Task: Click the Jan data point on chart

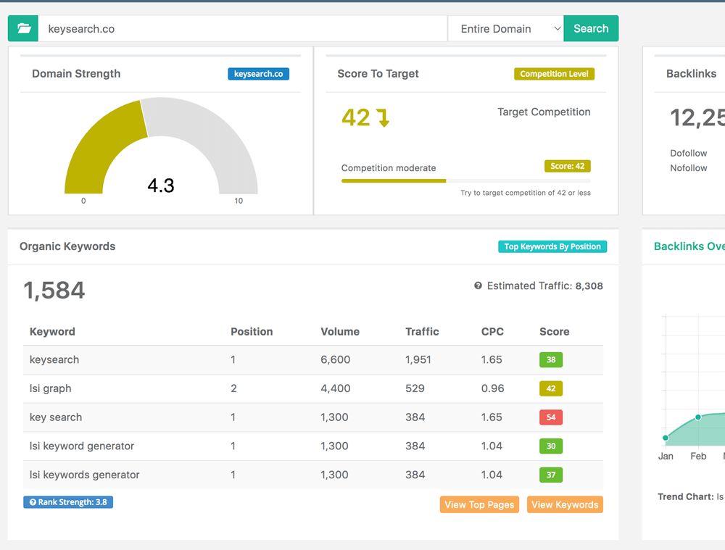Action: pyautogui.click(x=666, y=438)
